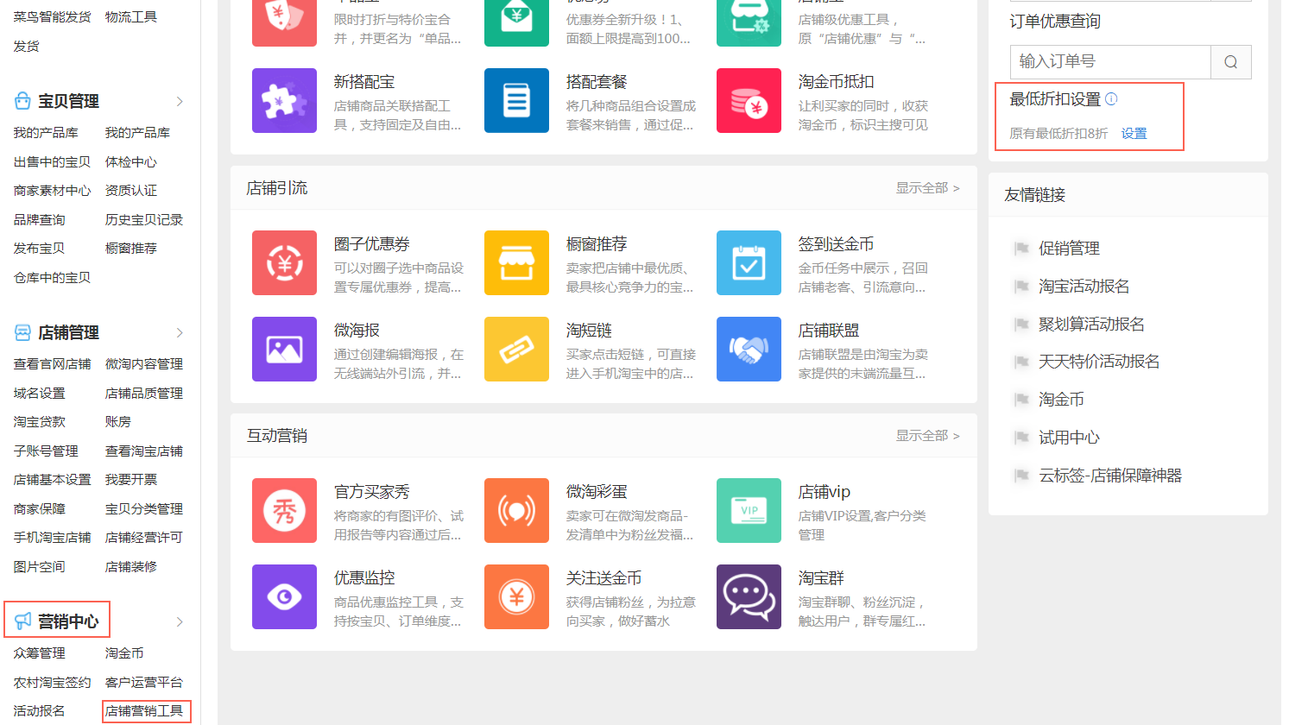Open the 淘金币抵扣 red coins icon
The height and width of the screenshot is (725, 1308).
click(x=749, y=101)
